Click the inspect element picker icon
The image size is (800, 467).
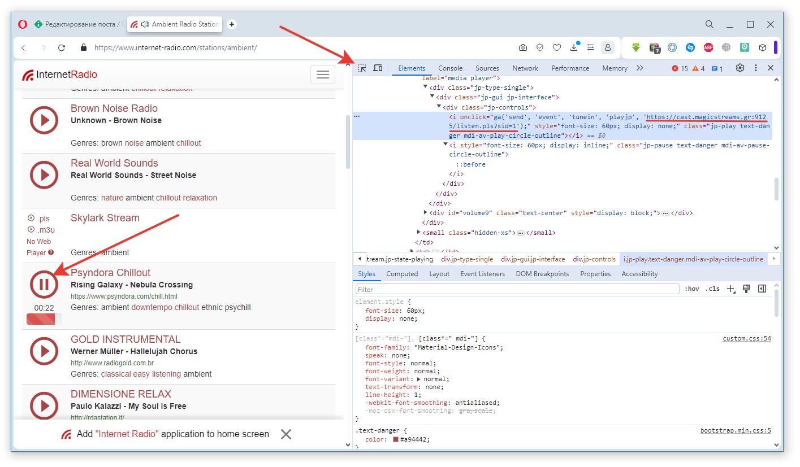coord(362,68)
